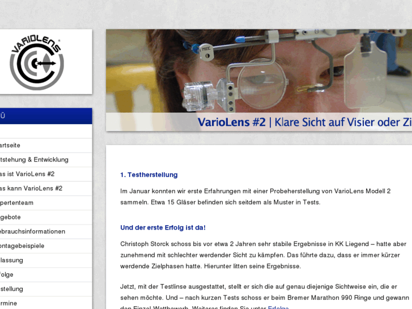Click banner caption VarioLens #2 Klare Sicht
This screenshot has width=412, height=309.
pyautogui.click(x=304, y=122)
